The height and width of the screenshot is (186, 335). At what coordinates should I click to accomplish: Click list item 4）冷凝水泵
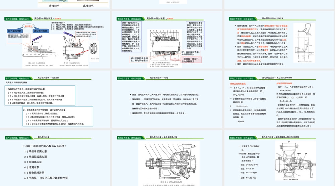[31, 168]
